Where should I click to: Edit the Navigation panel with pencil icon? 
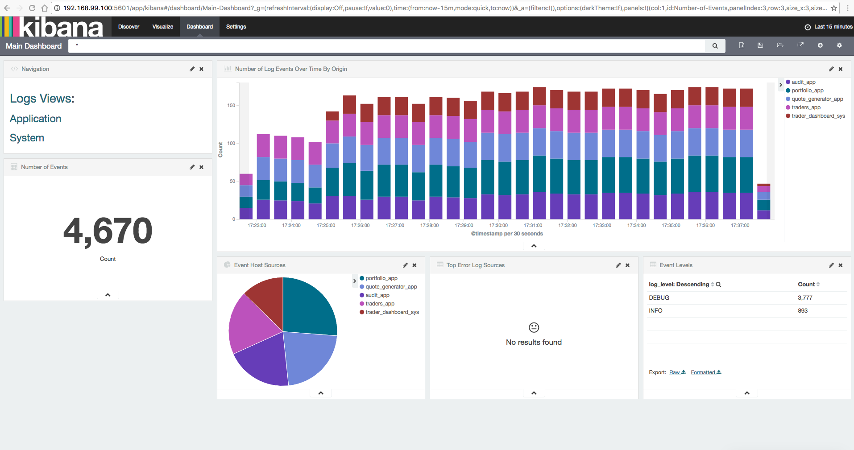pyautogui.click(x=192, y=69)
